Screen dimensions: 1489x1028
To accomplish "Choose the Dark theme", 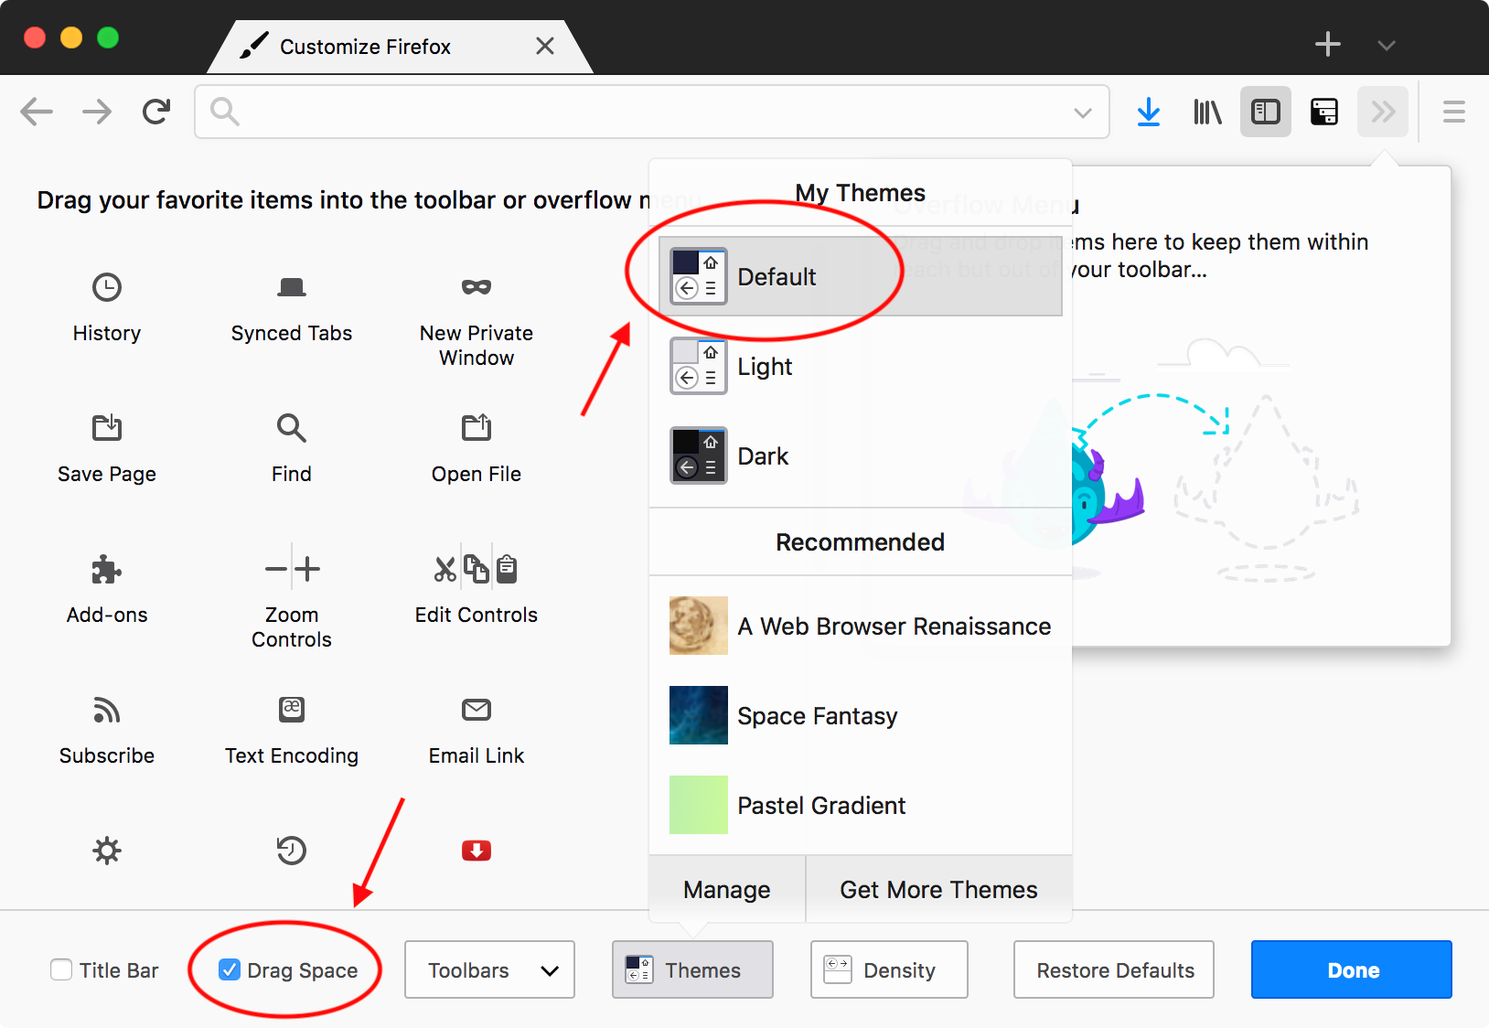I will tap(861, 455).
